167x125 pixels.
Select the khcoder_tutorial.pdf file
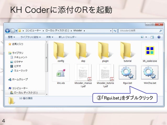pyautogui.click(x=105, y=76)
